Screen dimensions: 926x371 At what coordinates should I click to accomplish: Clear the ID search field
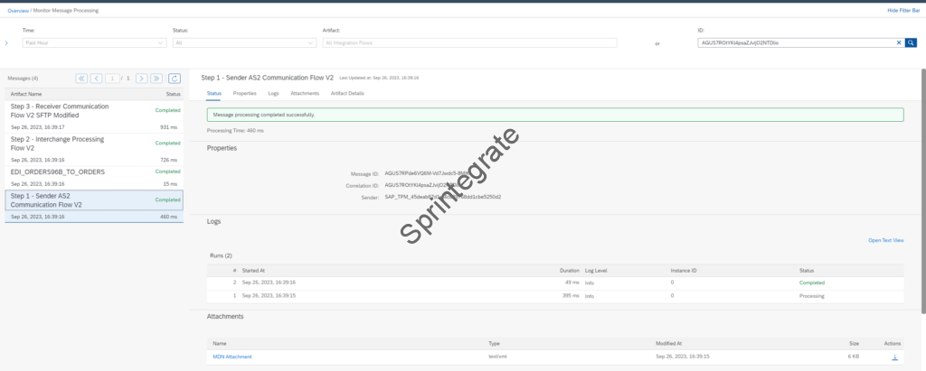point(899,42)
